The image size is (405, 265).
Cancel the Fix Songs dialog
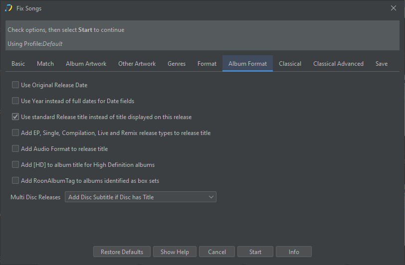[x=217, y=252]
